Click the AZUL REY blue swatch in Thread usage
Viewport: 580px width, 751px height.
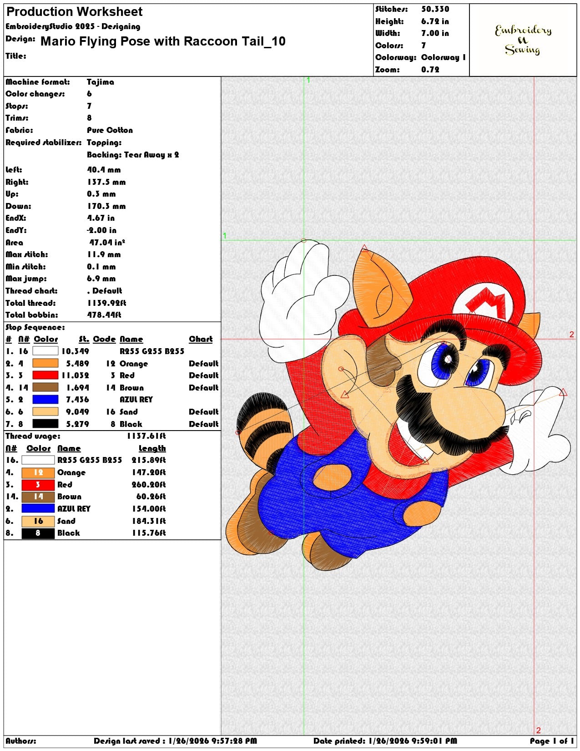(38, 508)
